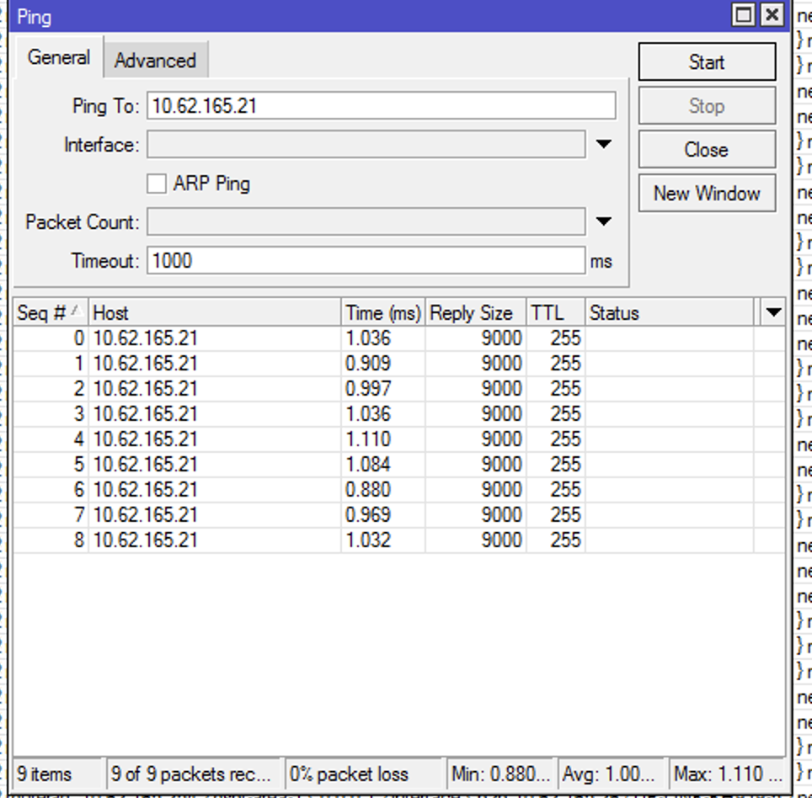Sort results by the Time (ms) column

[382, 312]
